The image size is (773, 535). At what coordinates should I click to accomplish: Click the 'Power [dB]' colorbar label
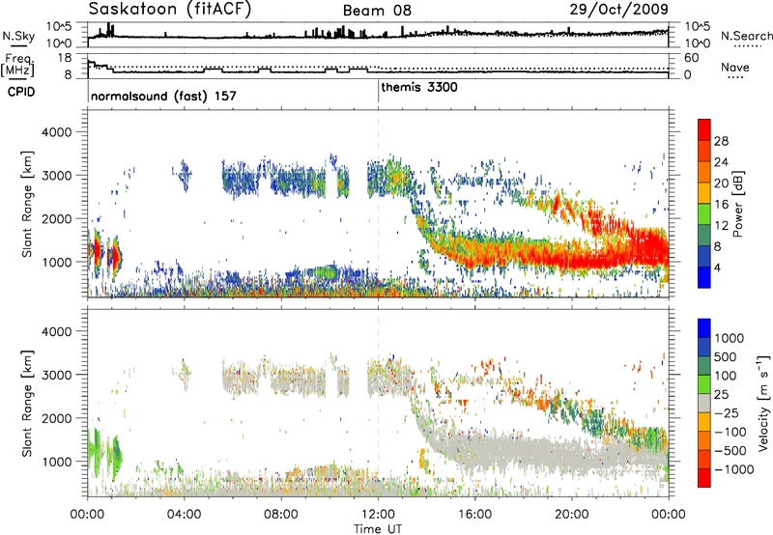pyautogui.click(x=738, y=204)
